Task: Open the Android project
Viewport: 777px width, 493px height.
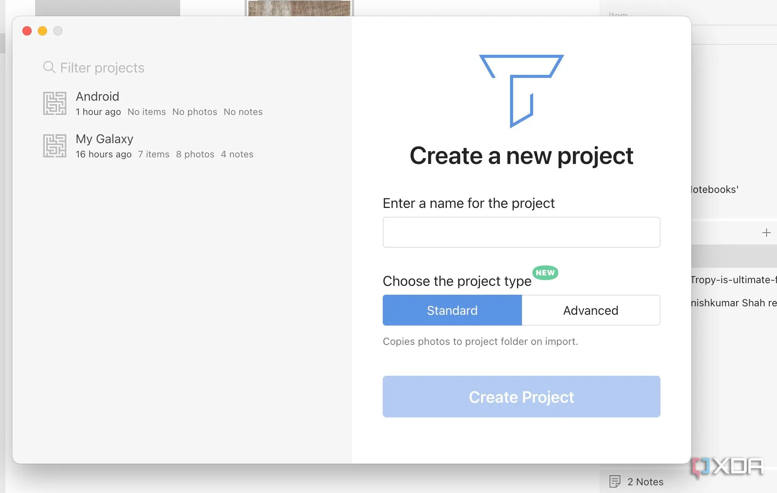Action: coord(181,103)
